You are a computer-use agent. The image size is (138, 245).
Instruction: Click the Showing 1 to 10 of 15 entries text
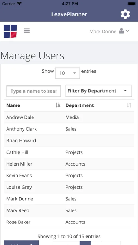(69, 236)
